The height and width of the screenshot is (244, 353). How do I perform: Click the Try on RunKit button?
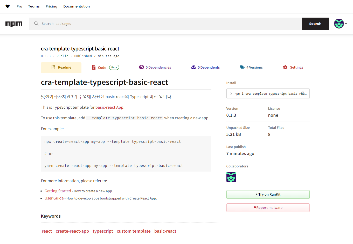point(268,194)
